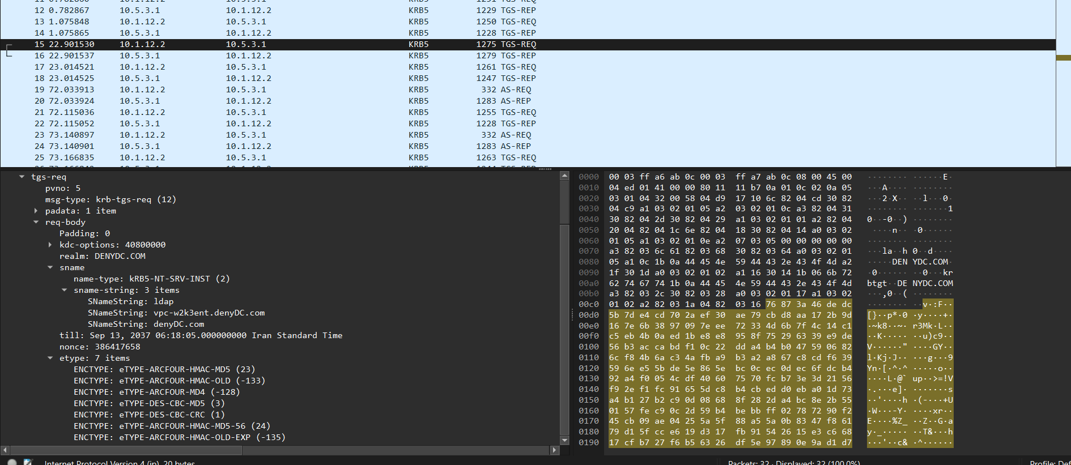Image resolution: width=1071 pixels, height=465 pixels.
Task: Collapse the etype: 7 items node
Action: [x=50, y=358]
